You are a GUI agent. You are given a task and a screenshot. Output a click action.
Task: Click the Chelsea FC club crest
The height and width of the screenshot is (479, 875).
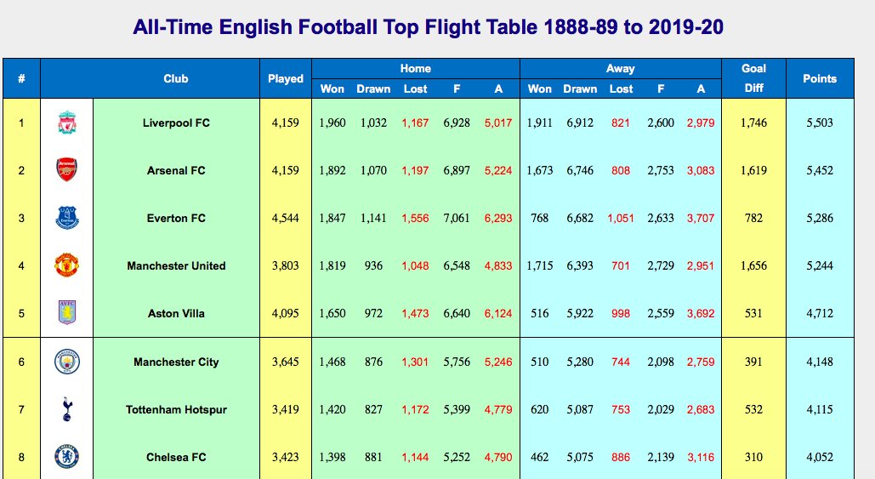(x=67, y=458)
